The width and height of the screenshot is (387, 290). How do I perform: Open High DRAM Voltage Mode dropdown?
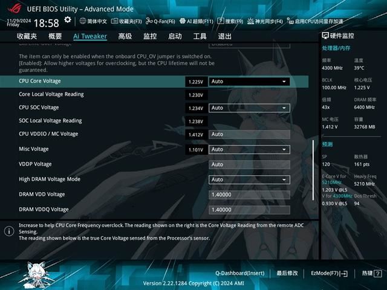click(x=249, y=179)
